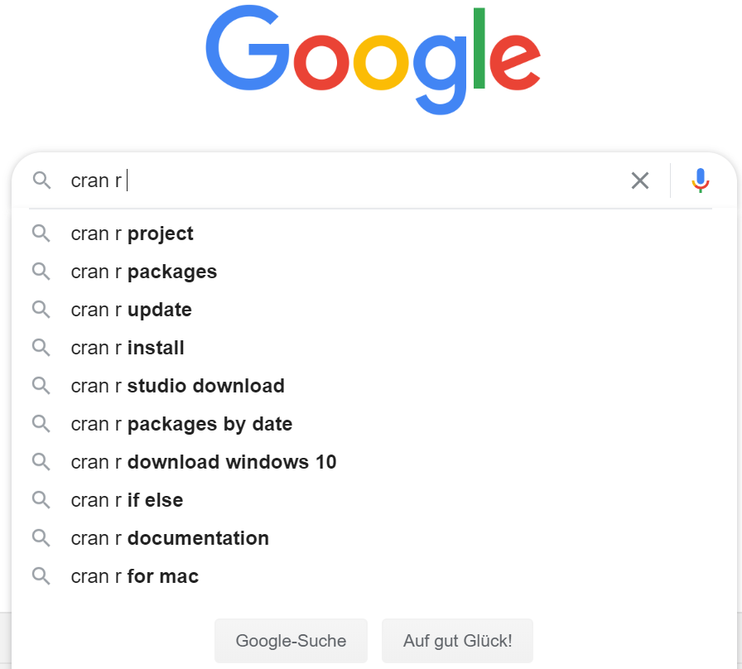742x669 pixels.
Task: Click the search icon next to 'cran r for mac'
Action: pos(41,576)
